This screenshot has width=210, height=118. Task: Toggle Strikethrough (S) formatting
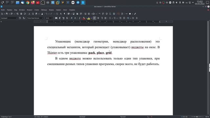coord(67,18)
